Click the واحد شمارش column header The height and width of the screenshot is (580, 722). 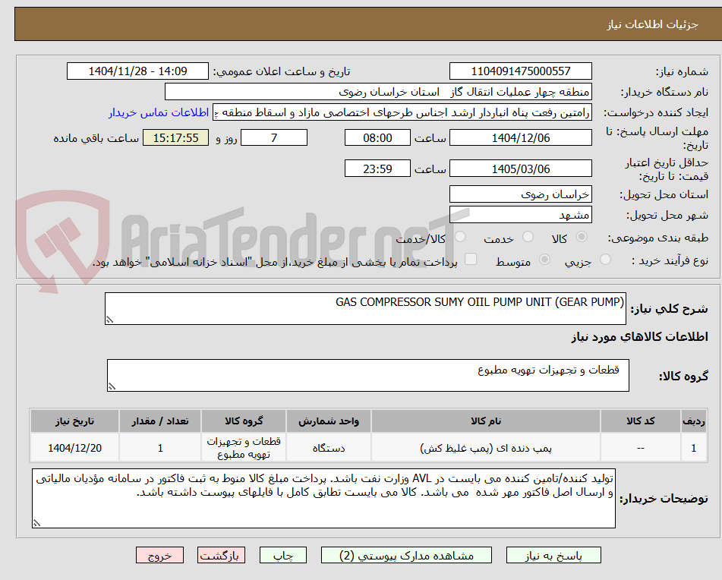coord(328,421)
